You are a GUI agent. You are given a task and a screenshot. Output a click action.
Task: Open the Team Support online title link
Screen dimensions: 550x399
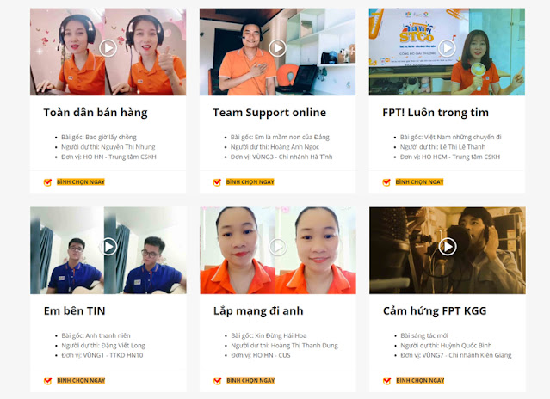(269, 113)
